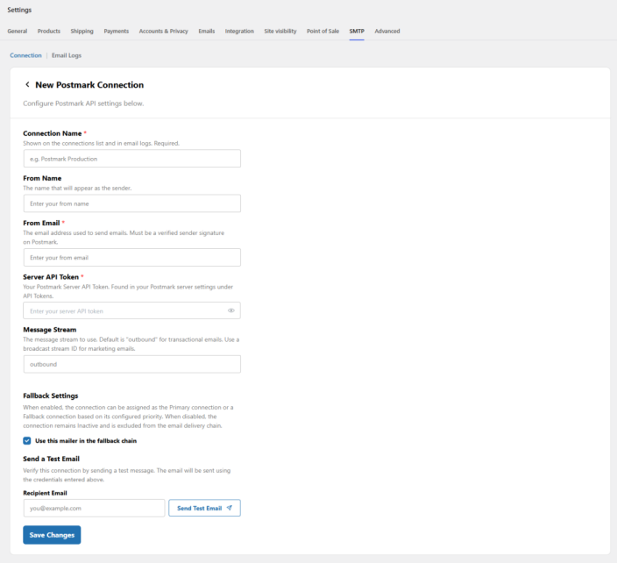The width and height of the screenshot is (617, 563).
Task: Focus the Recipient Email input field
Action: pyautogui.click(x=94, y=508)
